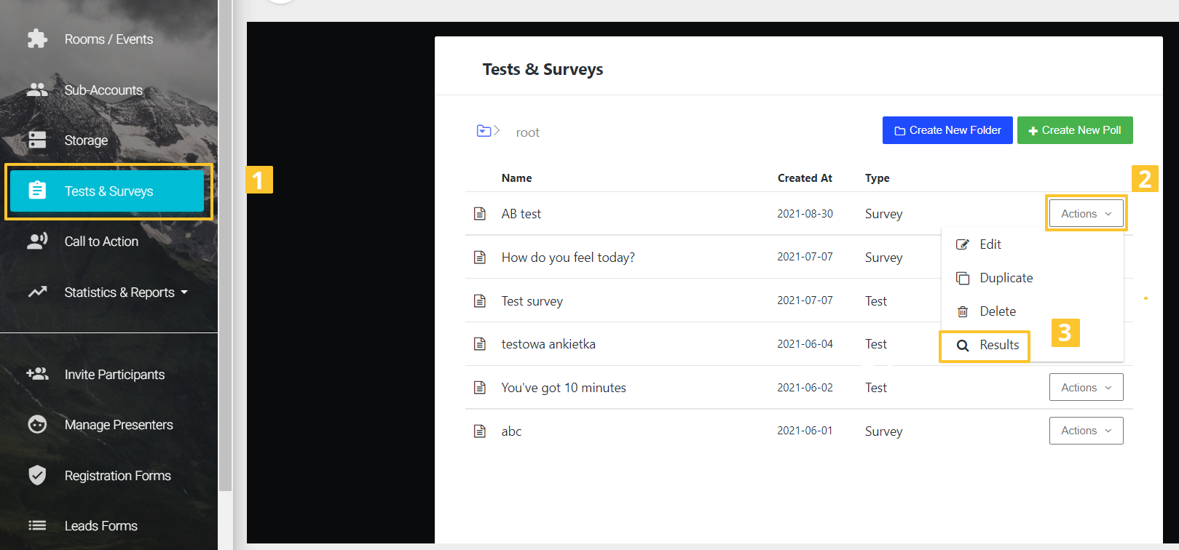This screenshot has height=550, width=1179.
Task: Click the root folder breadcrumb icon
Action: pyautogui.click(x=484, y=131)
